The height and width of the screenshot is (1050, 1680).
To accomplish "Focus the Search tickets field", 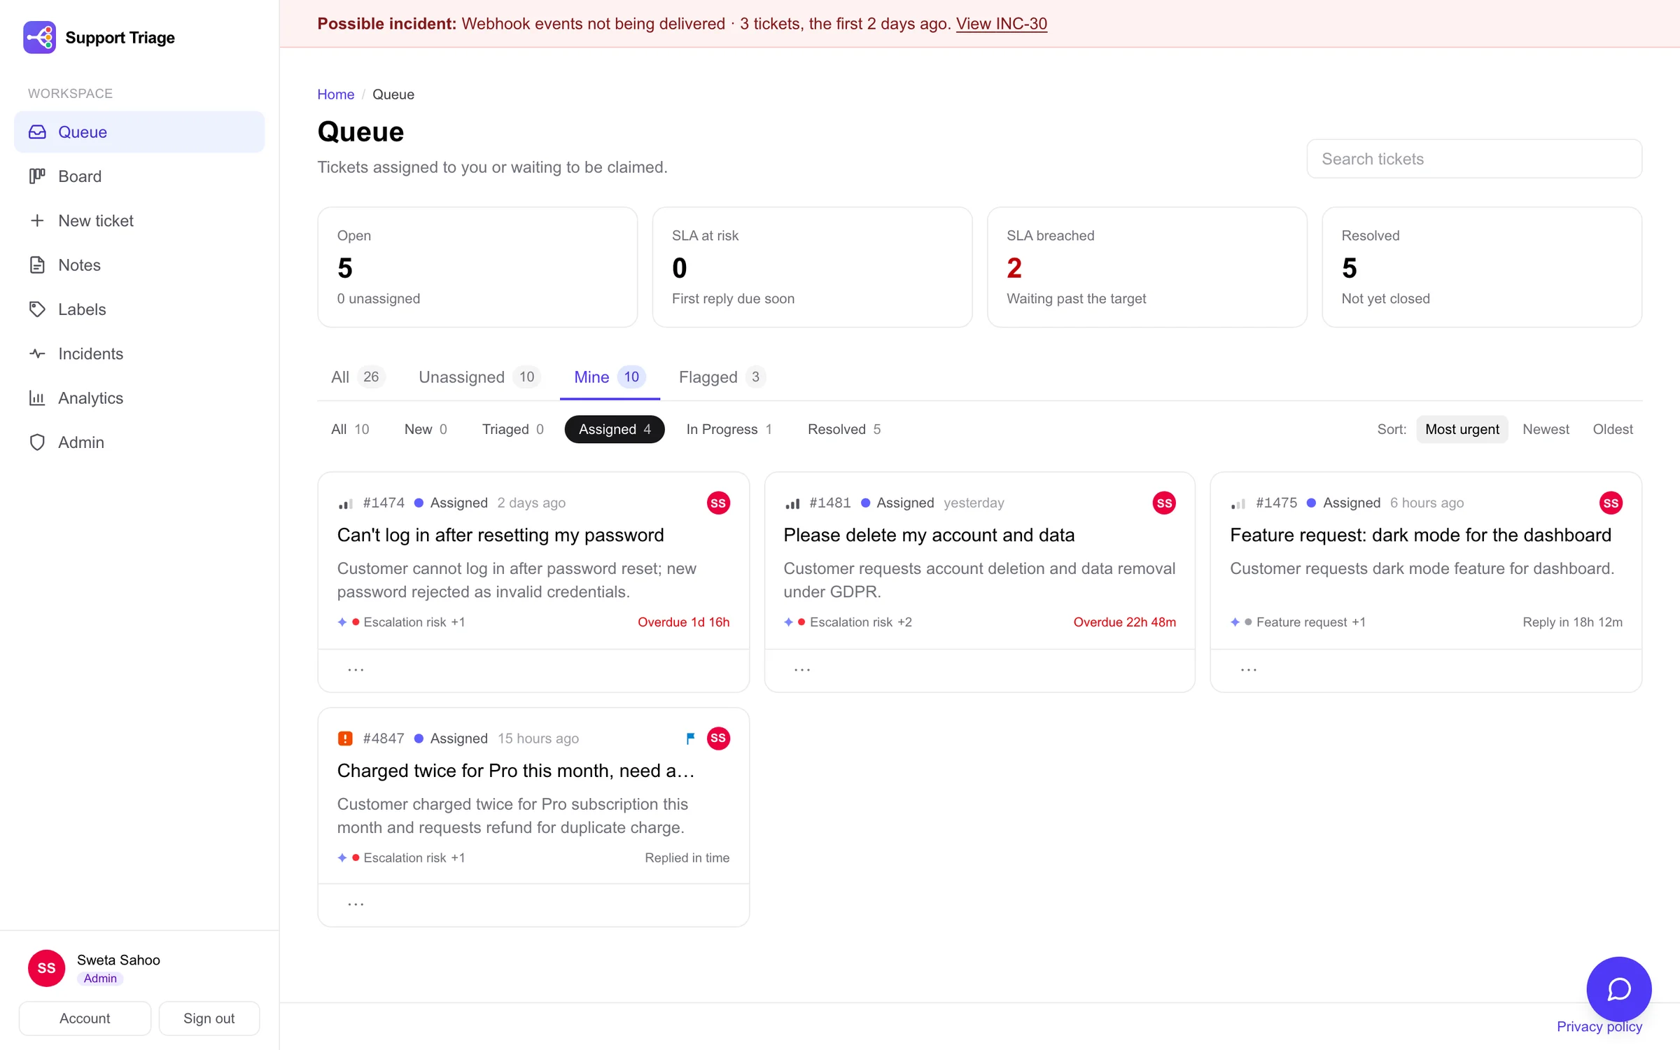I will pos(1474,159).
